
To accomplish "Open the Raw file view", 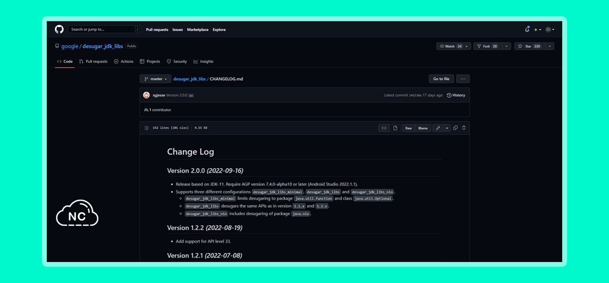I will (x=408, y=128).
